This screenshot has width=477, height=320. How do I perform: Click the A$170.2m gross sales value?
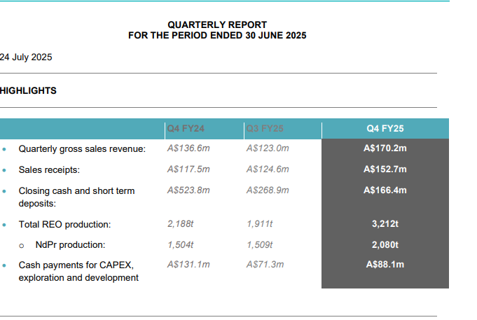(x=385, y=148)
